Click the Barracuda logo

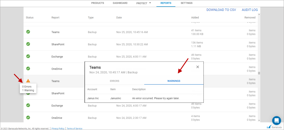pyautogui.click(x=275, y=127)
